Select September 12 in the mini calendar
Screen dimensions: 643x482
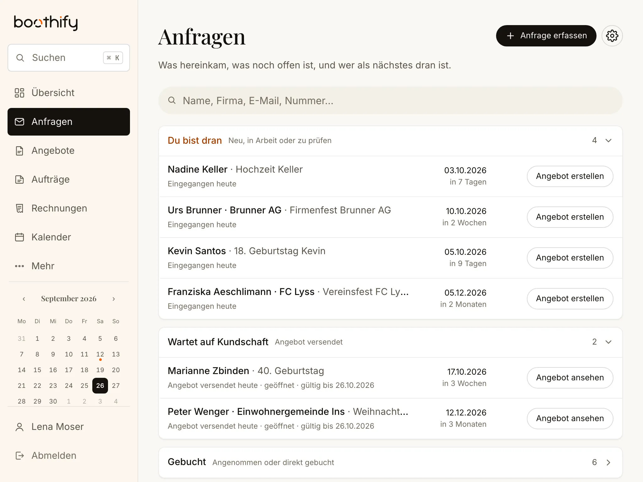tap(100, 354)
